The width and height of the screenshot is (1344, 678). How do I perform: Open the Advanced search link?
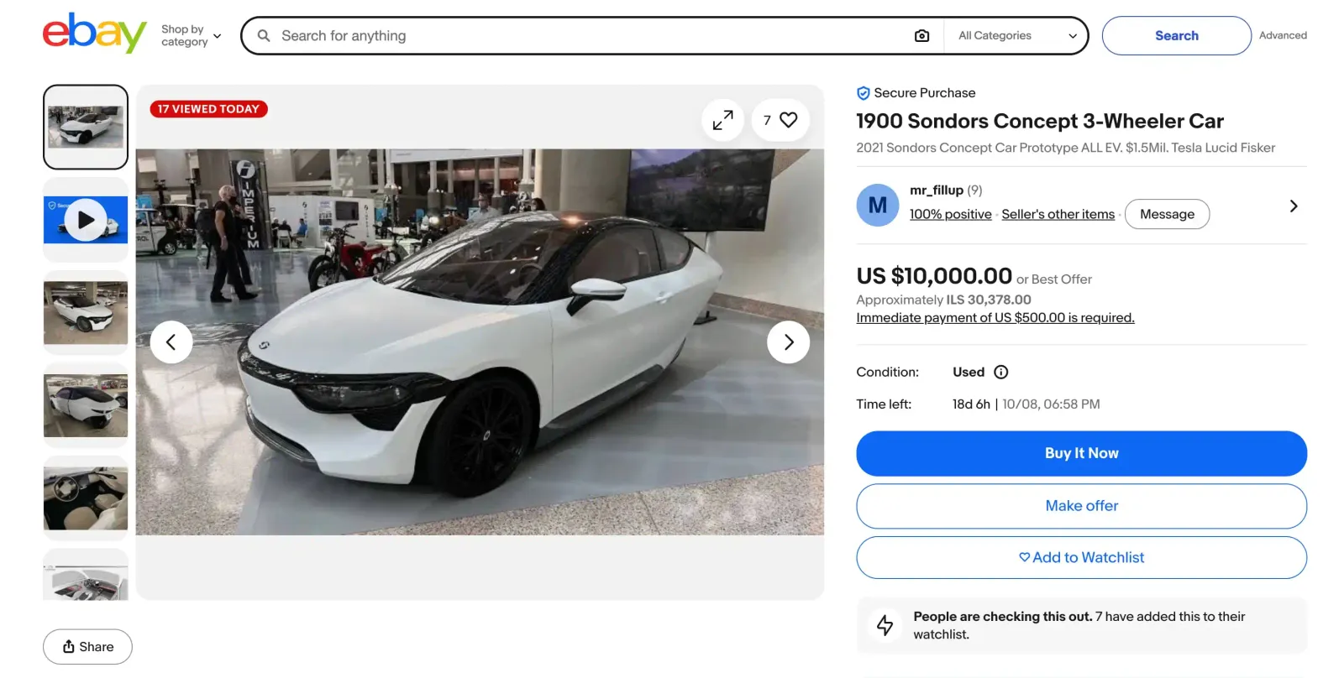1283,35
